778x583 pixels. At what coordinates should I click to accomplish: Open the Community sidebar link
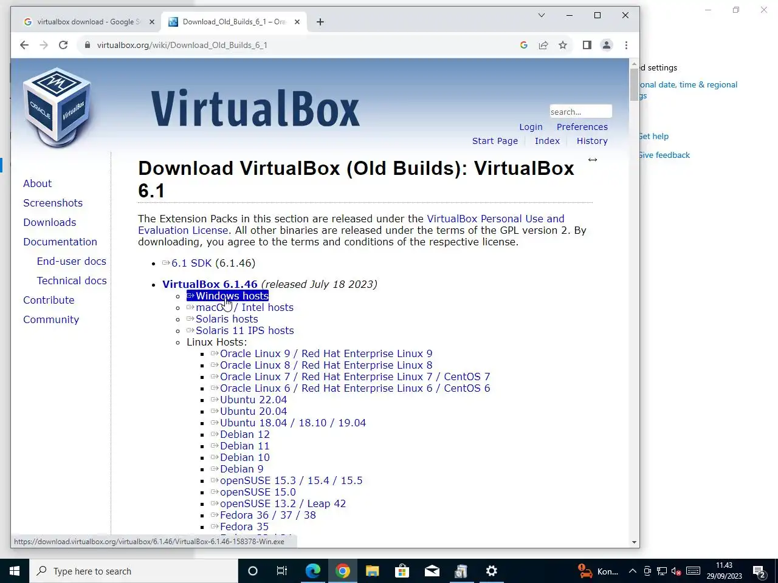51,319
